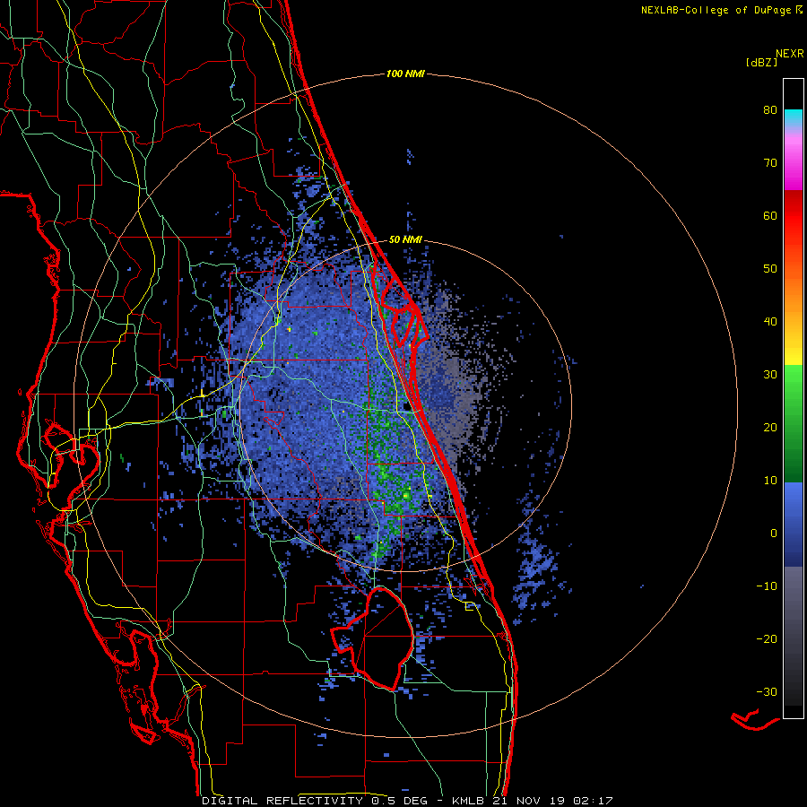Click the 60 value on the dBZ scale
The height and width of the screenshot is (807, 807).
[x=770, y=215]
